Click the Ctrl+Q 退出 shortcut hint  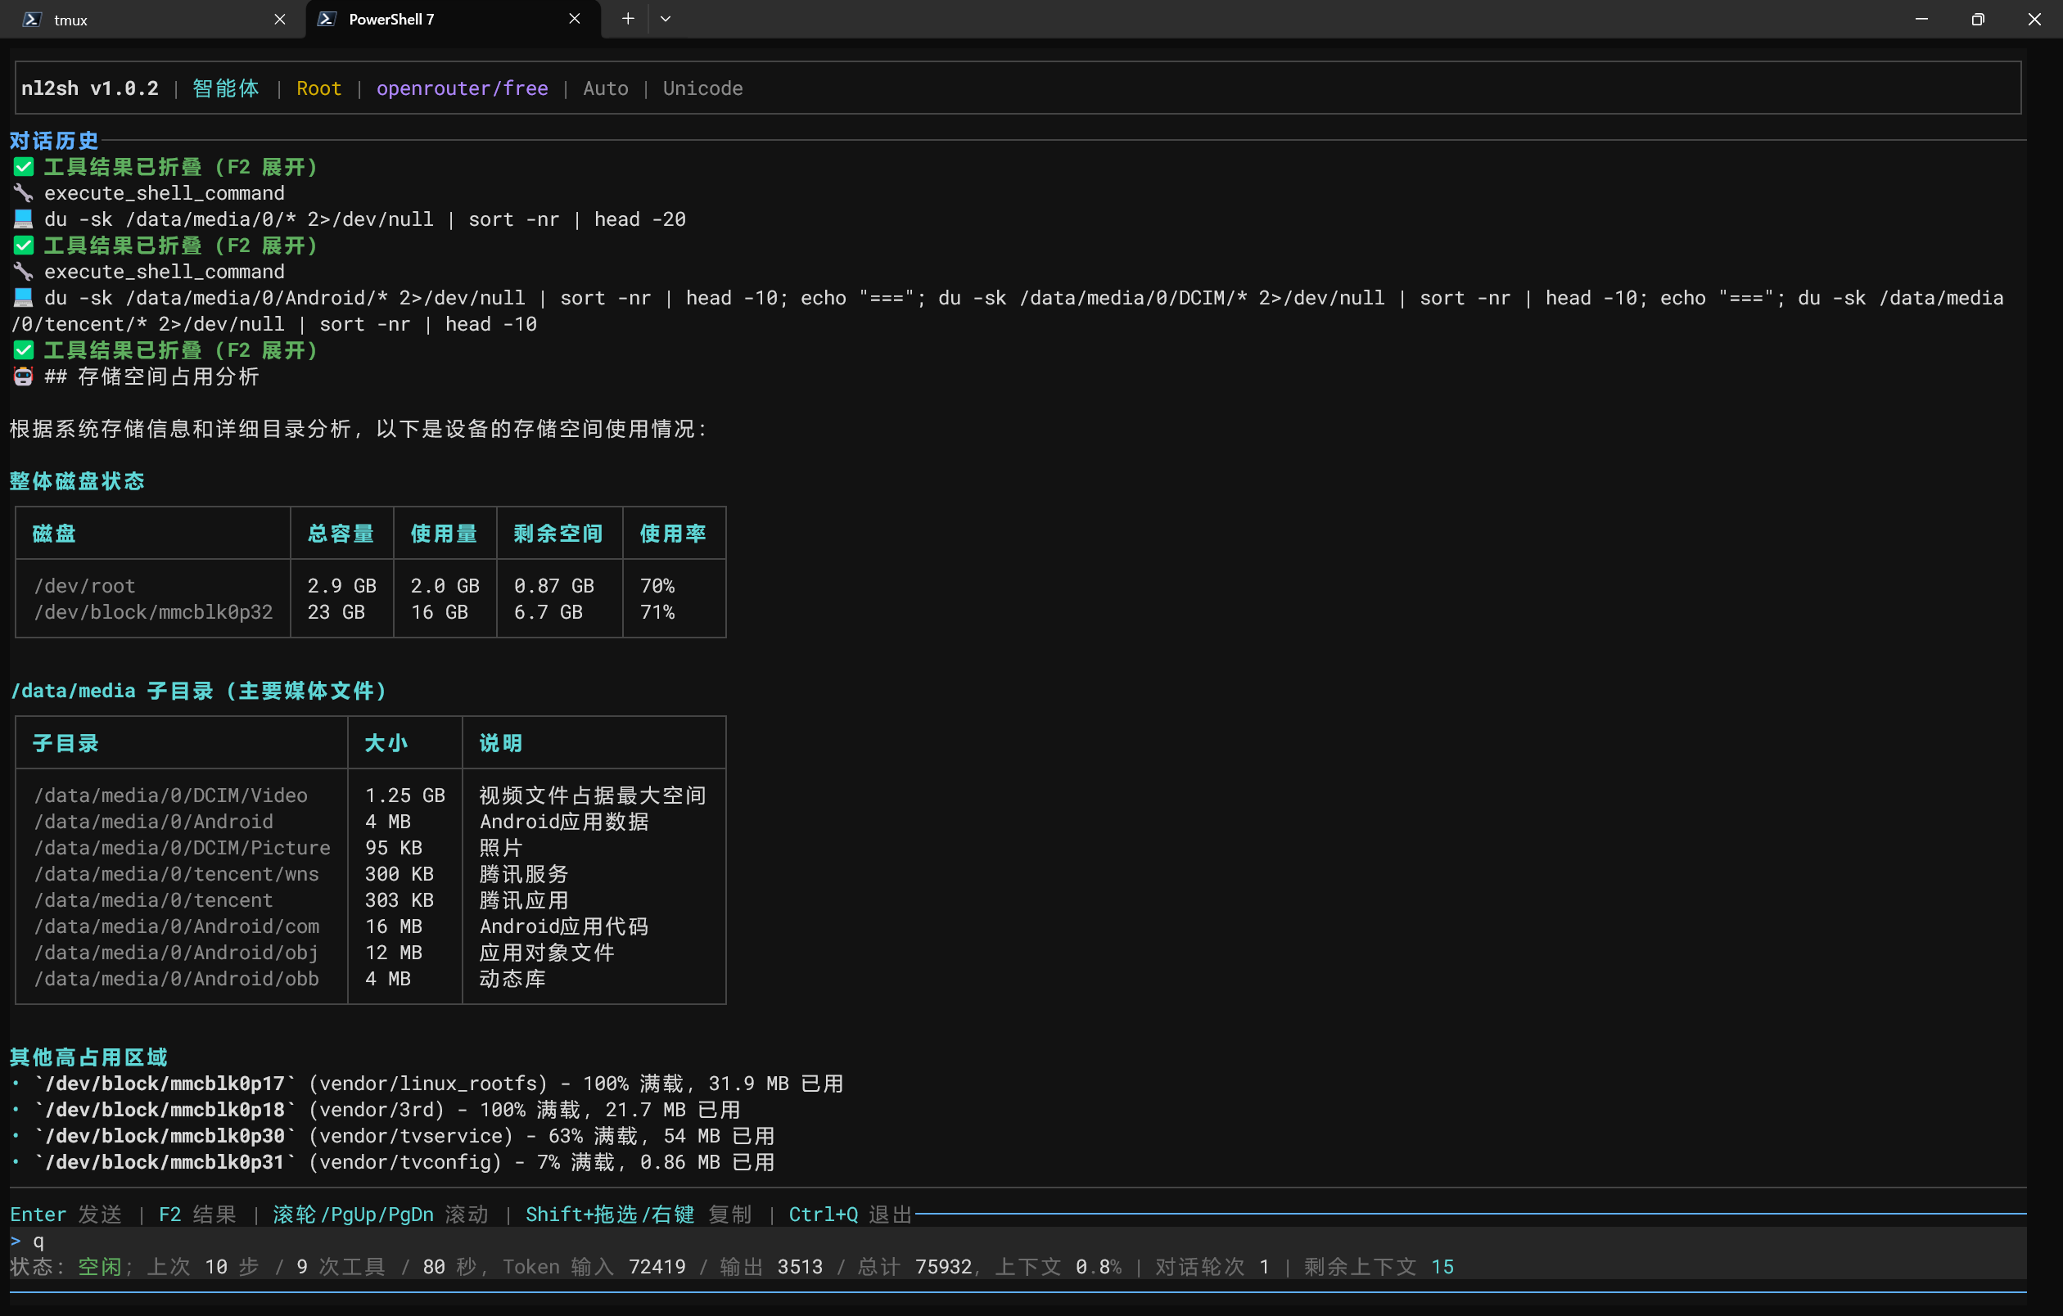850,1215
